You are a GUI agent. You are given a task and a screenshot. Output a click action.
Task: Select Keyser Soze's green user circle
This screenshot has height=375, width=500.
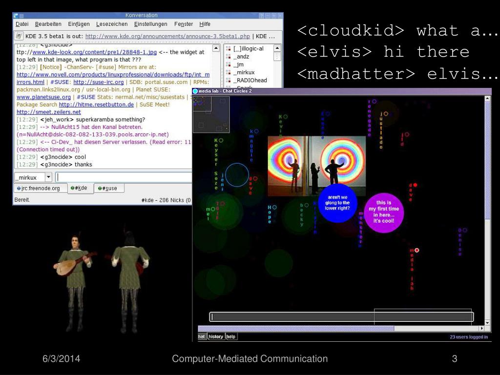(221, 140)
